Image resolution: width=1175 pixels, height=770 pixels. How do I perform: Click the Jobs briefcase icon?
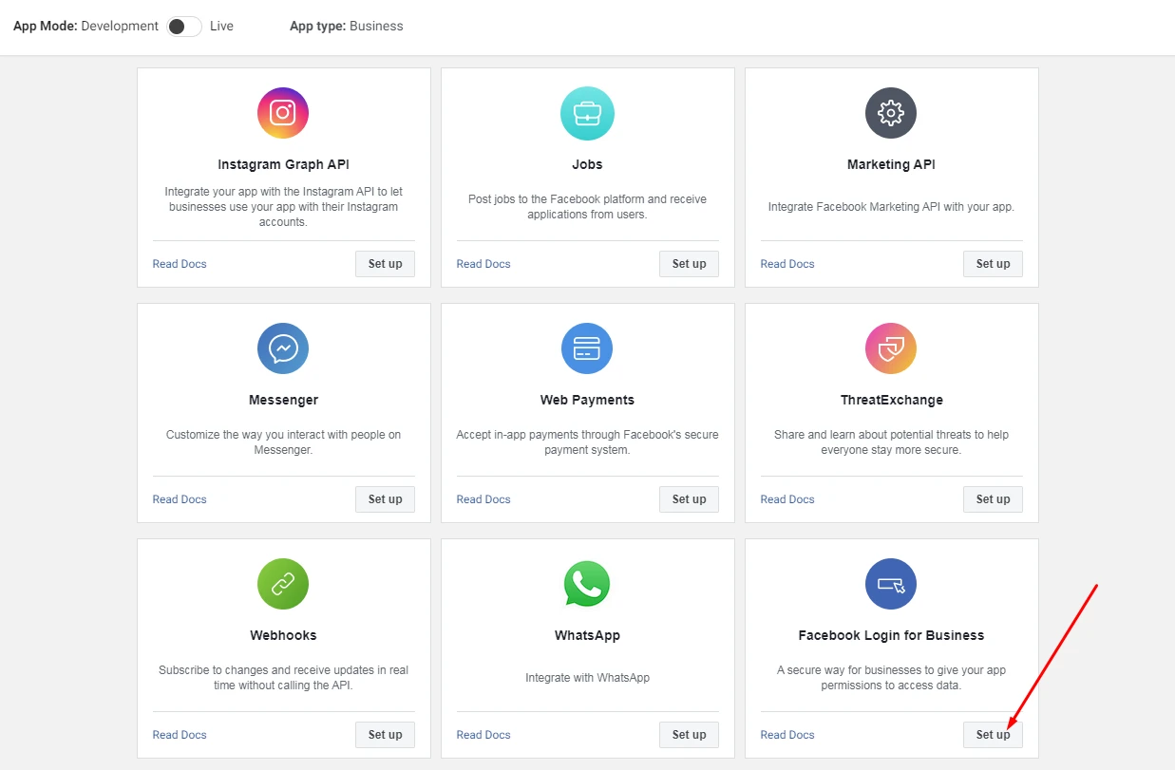click(x=587, y=113)
